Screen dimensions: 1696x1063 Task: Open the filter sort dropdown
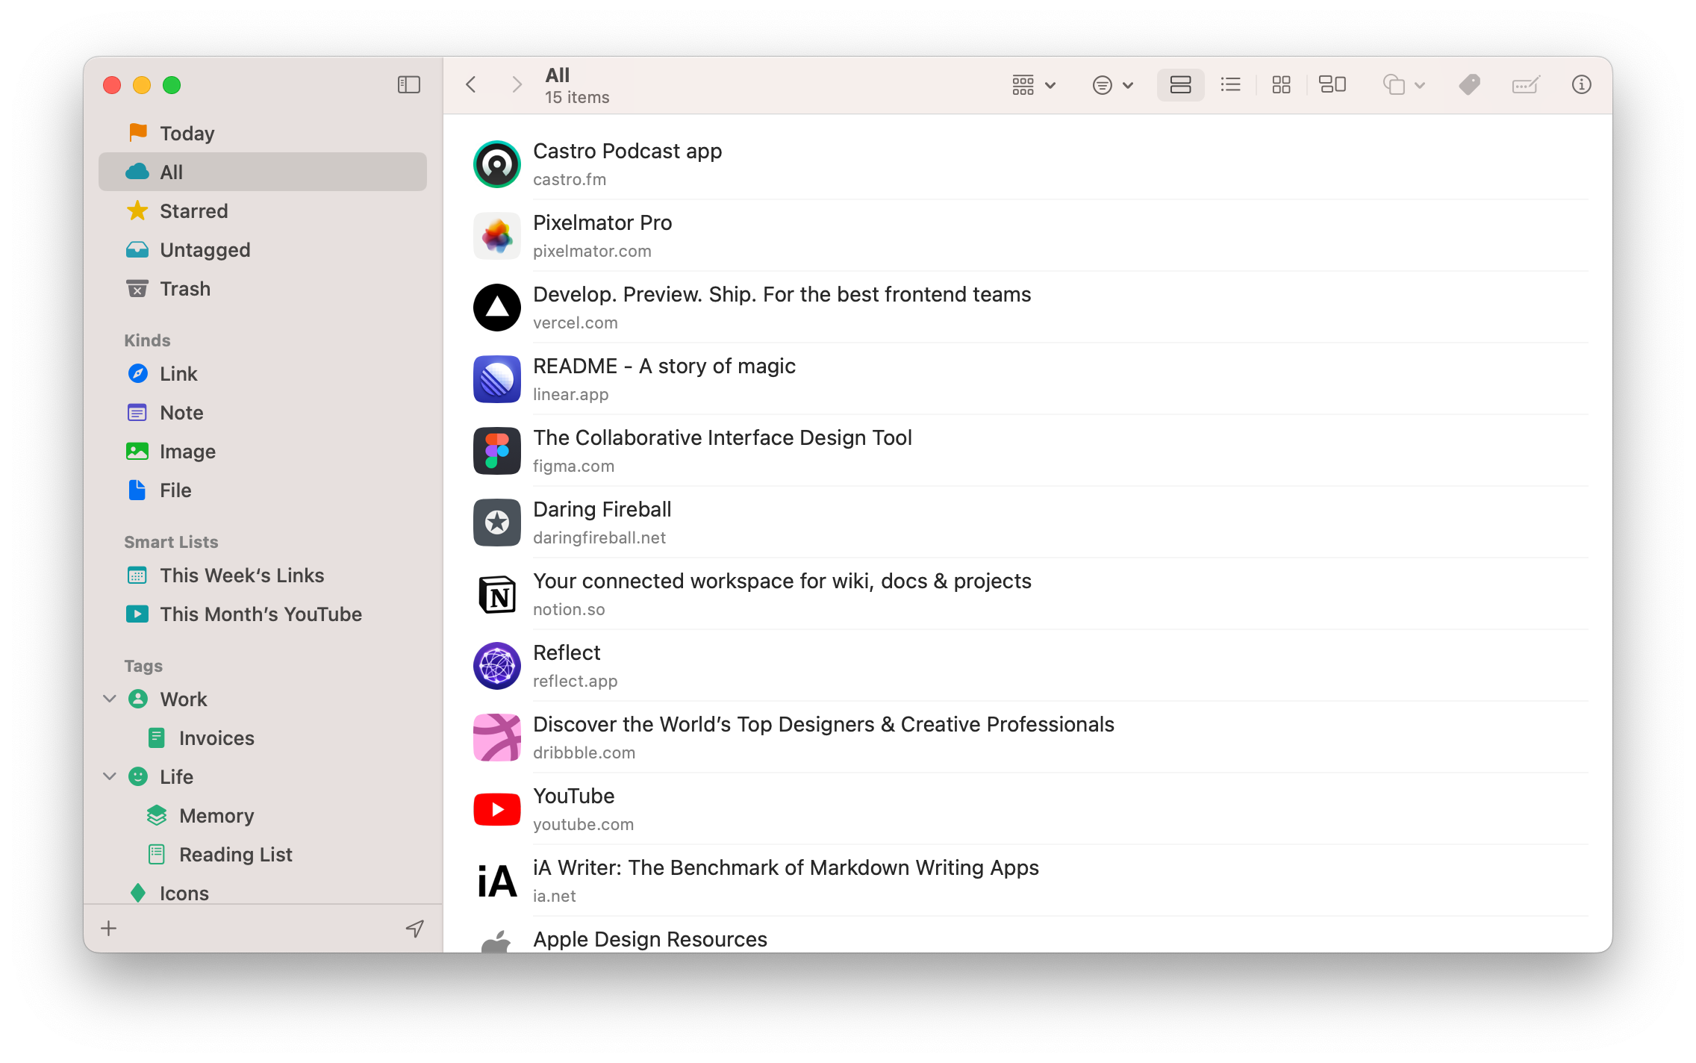tap(1112, 85)
